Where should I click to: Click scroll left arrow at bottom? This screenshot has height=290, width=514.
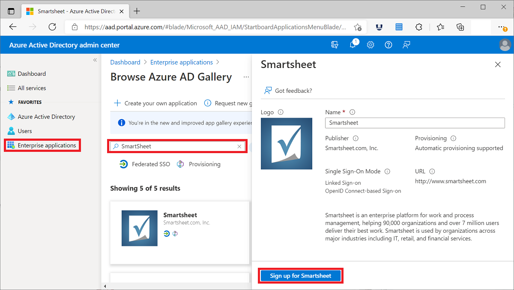point(105,286)
